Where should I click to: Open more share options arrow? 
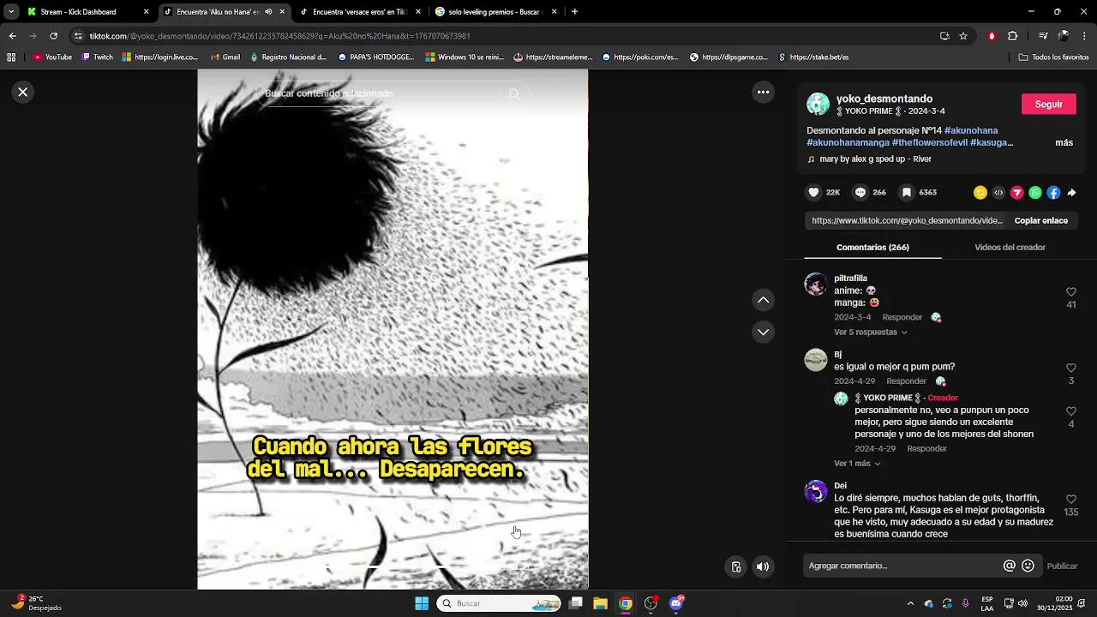pyautogui.click(x=1071, y=193)
